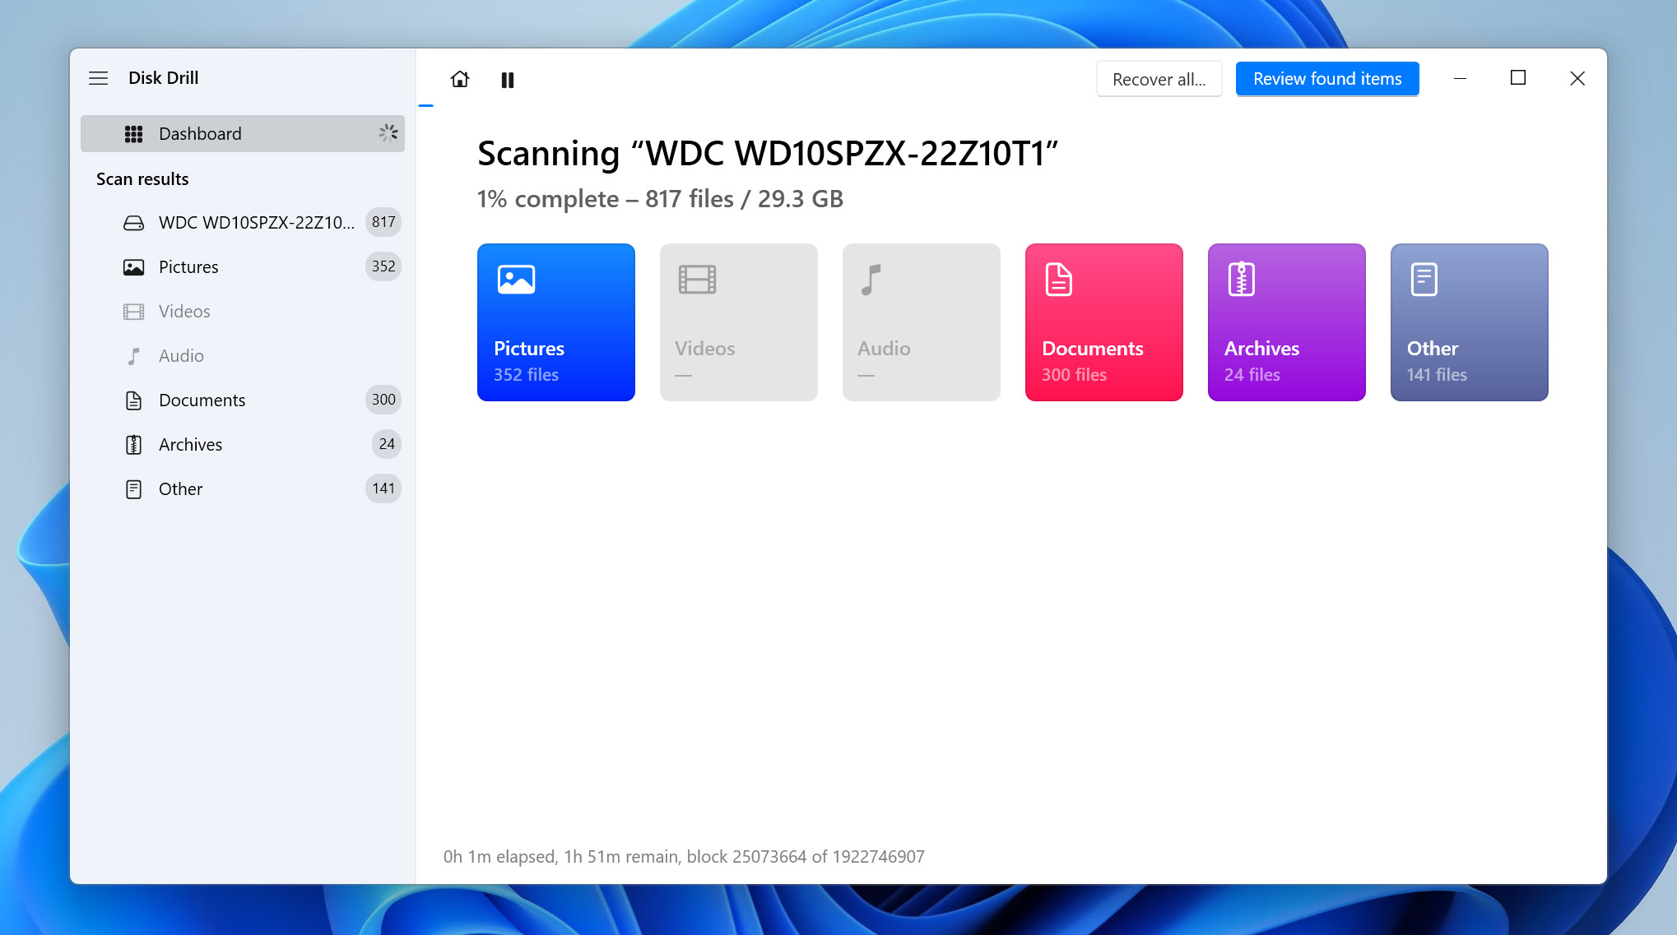Click the film icon on Videos card
Viewport: 1677px width, 935px height.
tap(697, 280)
